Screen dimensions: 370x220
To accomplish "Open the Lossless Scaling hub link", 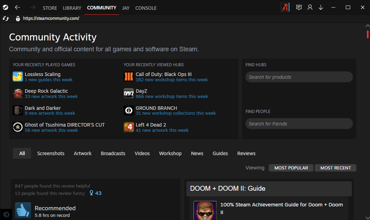I will click(x=43, y=74).
